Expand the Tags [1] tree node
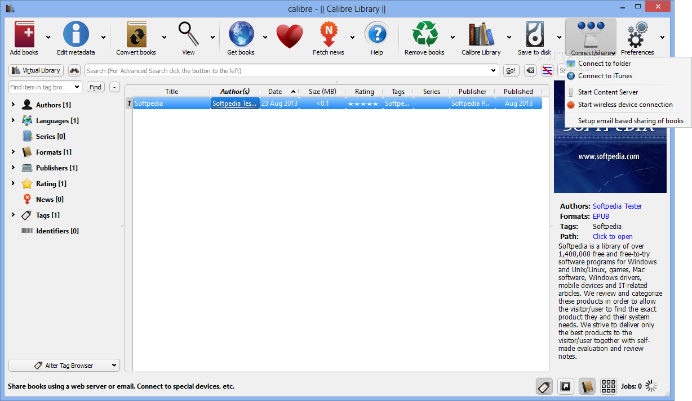The height and width of the screenshot is (401, 692). tap(13, 215)
